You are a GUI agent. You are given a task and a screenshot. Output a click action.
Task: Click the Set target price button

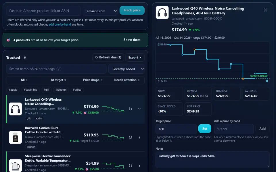(205, 129)
